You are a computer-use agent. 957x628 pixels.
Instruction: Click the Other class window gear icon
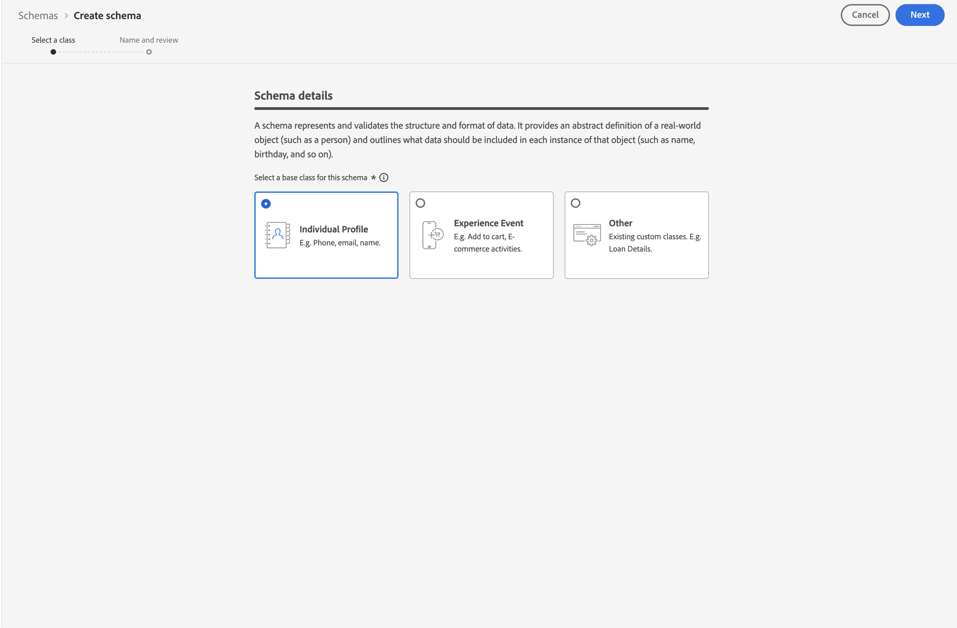tap(587, 234)
